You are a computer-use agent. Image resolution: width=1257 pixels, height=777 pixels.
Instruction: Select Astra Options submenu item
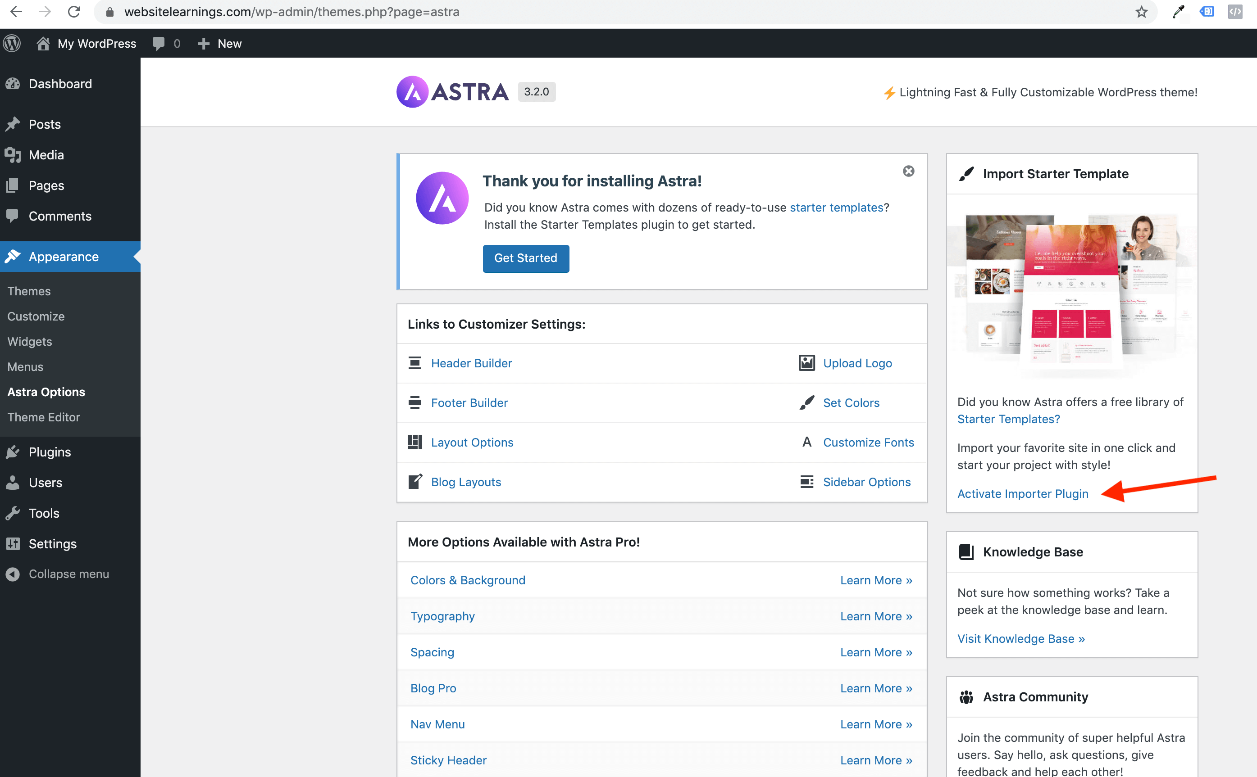coord(46,392)
